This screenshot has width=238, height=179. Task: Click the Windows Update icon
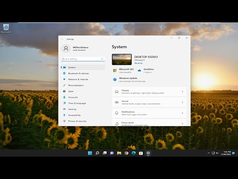[x=115, y=80]
